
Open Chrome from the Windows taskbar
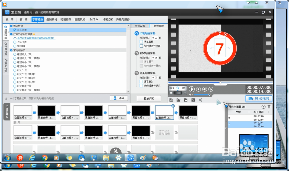pyautogui.click(x=45, y=158)
